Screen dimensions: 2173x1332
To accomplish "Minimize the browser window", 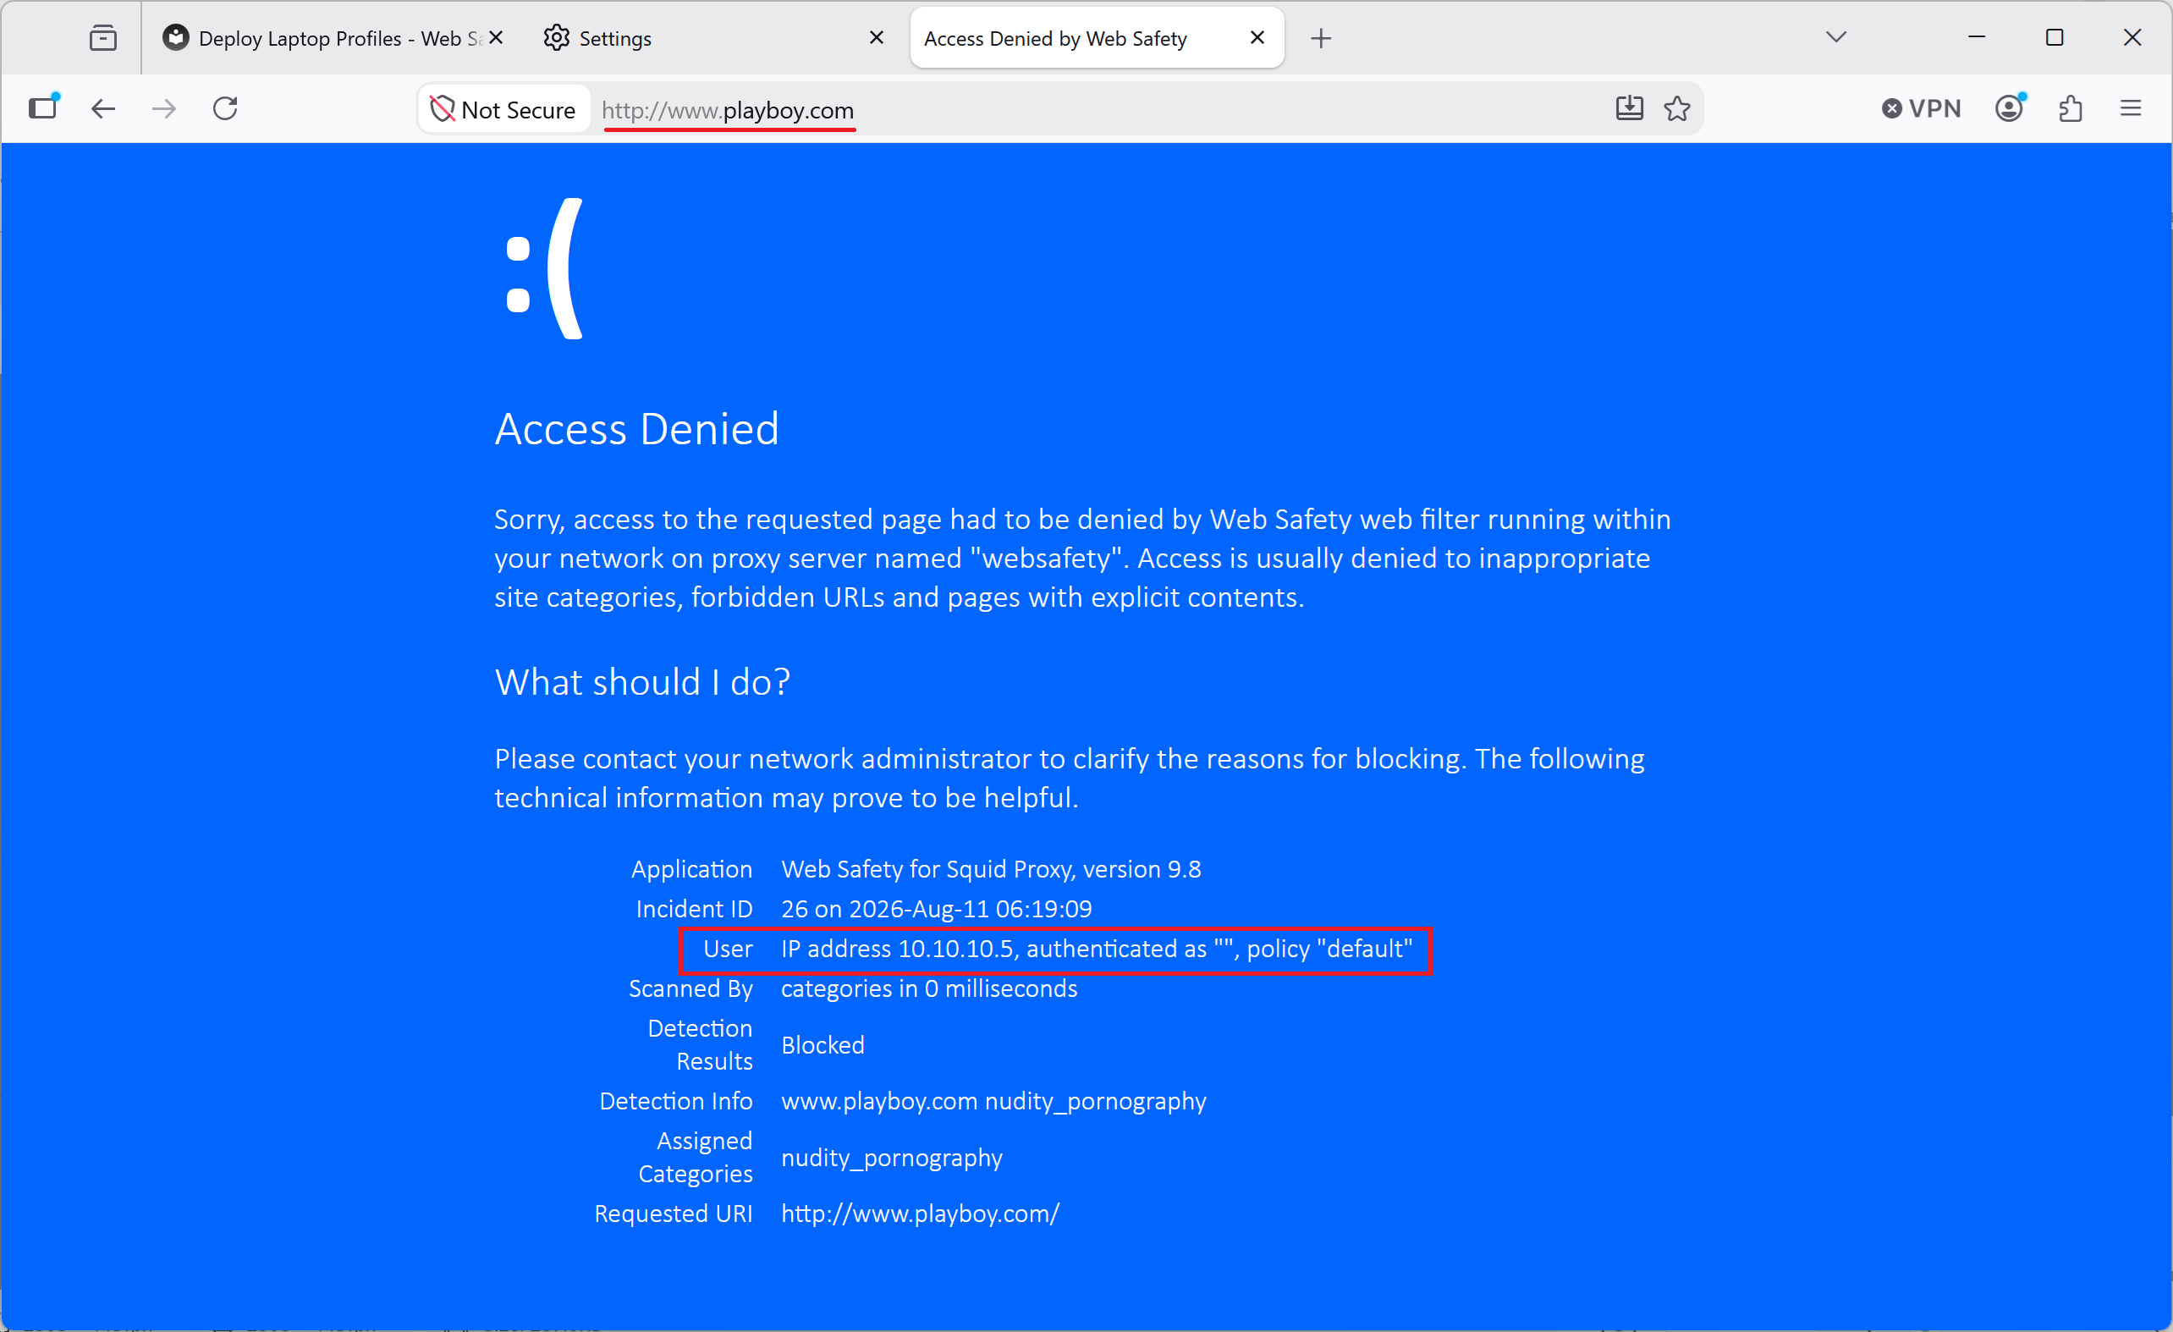I will tap(1978, 38).
